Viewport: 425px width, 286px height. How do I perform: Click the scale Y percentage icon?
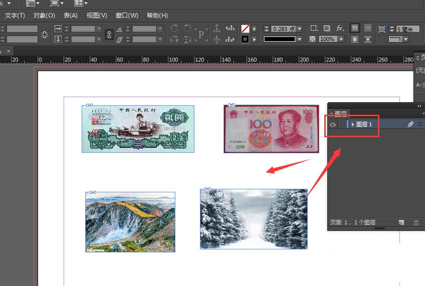(58, 39)
